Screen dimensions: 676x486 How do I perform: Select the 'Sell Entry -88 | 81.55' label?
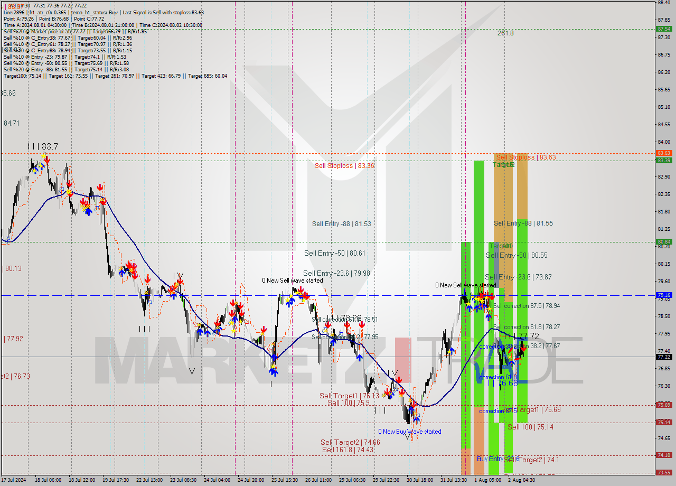click(x=523, y=223)
